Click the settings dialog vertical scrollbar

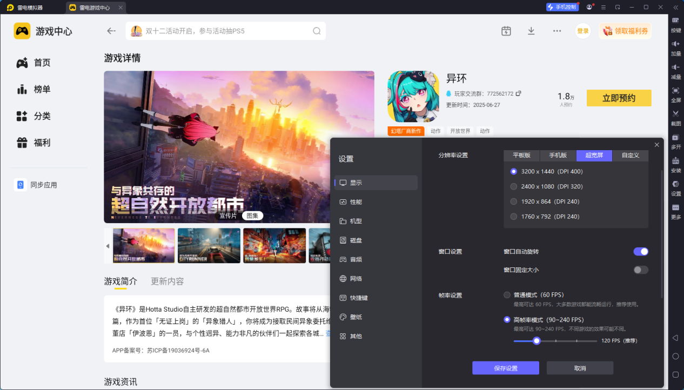662,234
